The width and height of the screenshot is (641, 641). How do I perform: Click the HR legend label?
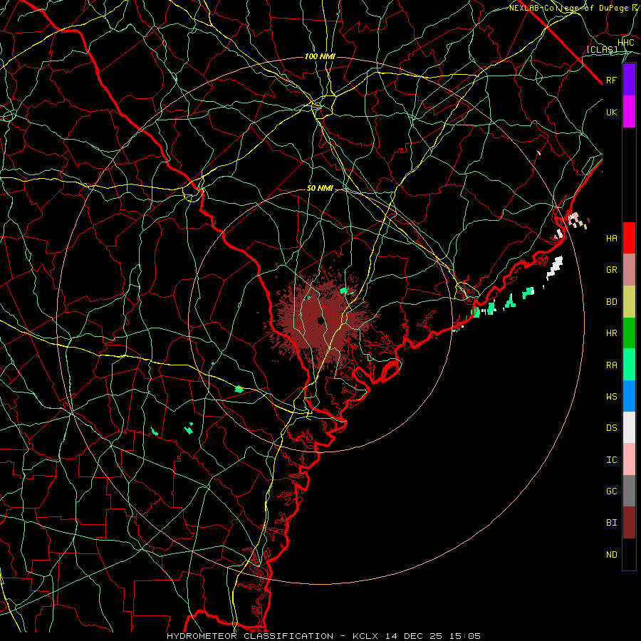coord(612,333)
